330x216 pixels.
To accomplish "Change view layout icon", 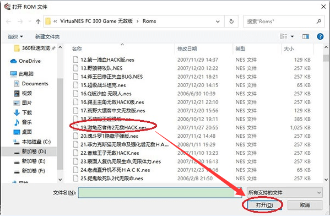I will coord(284,36).
